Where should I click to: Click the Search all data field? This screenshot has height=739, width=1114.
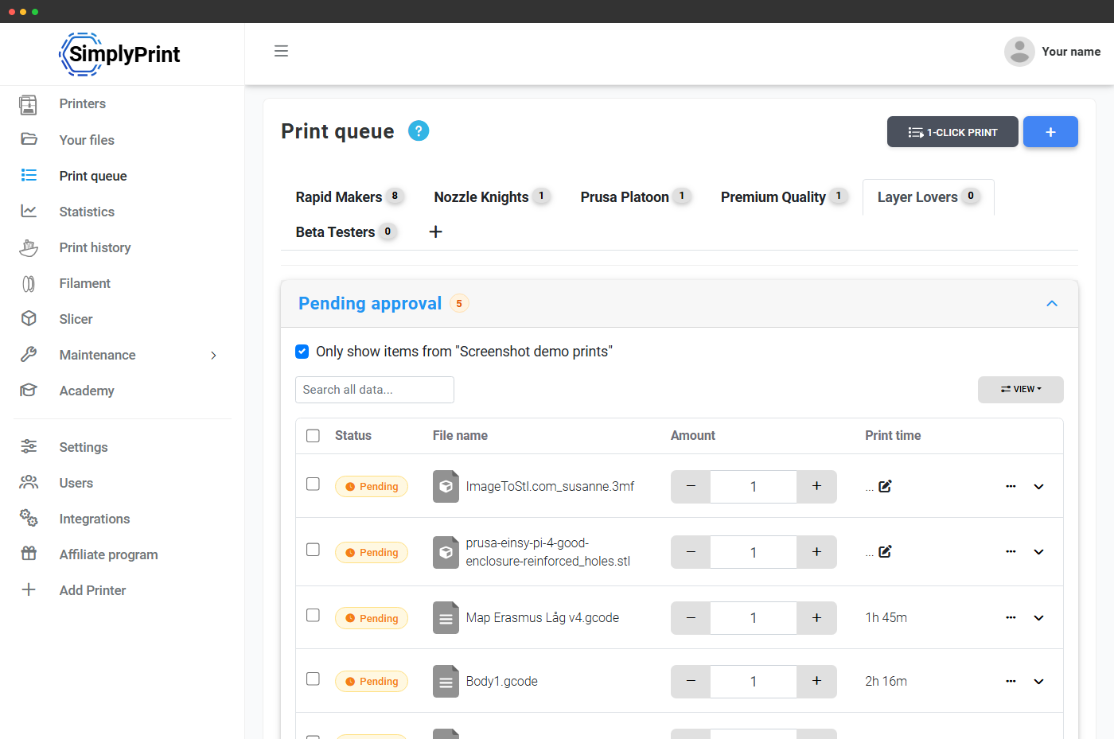tap(375, 390)
